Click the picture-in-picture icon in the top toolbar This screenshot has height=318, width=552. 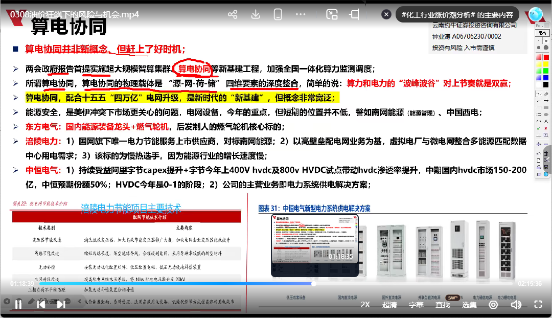[332, 14]
